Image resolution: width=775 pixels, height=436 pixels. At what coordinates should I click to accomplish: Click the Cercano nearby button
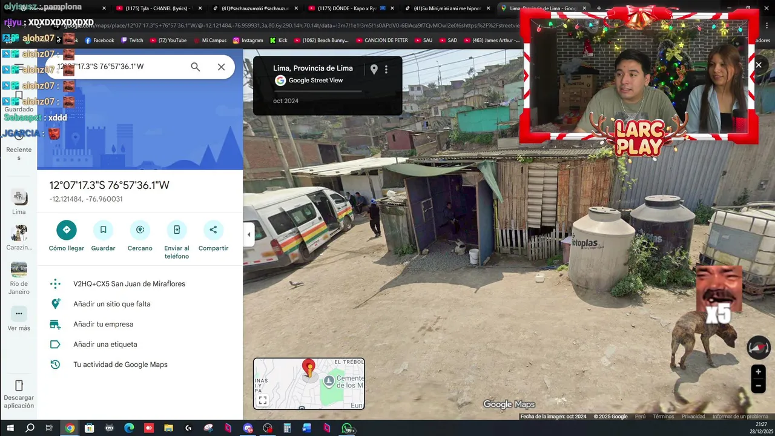140,236
